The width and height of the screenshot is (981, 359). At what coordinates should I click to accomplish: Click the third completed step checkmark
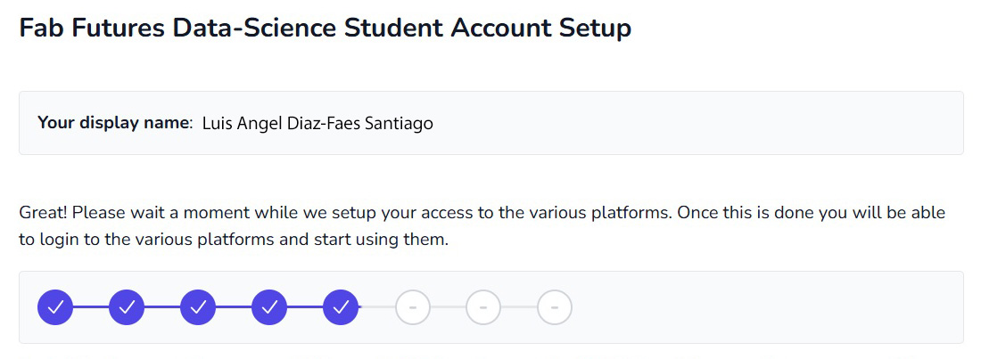198,307
